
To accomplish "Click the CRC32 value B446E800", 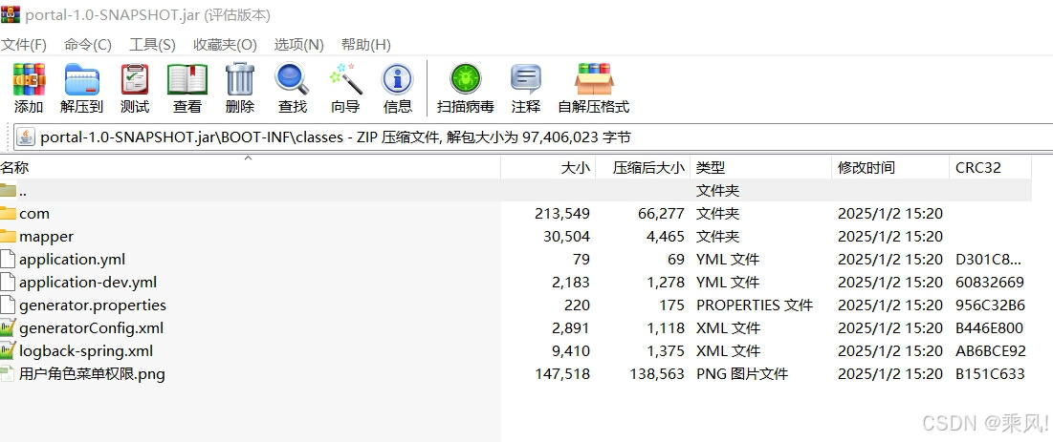I will coord(989,328).
